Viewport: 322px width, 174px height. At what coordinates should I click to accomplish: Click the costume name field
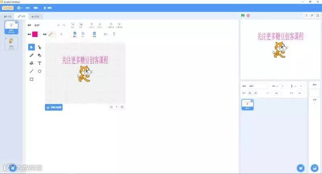[43, 25]
